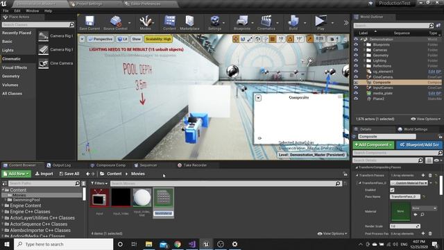Click the Add Component button

click(373, 145)
